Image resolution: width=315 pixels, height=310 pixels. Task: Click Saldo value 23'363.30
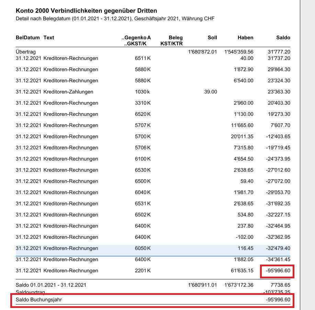(x=279, y=92)
